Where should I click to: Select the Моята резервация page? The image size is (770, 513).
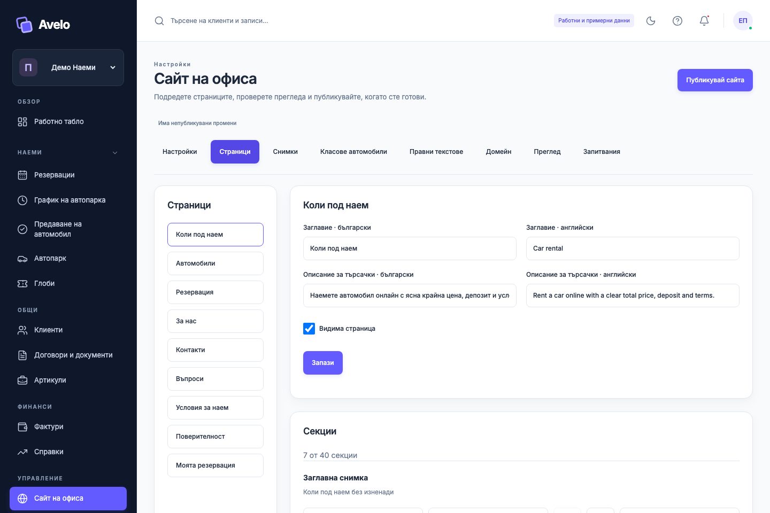coord(215,465)
